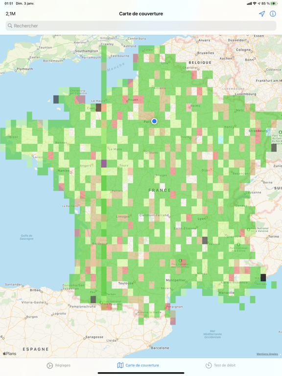This screenshot has width=282, height=376.
Task: Open the Mentions légales link
Action: pyautogui.click(x=267, y=354)
